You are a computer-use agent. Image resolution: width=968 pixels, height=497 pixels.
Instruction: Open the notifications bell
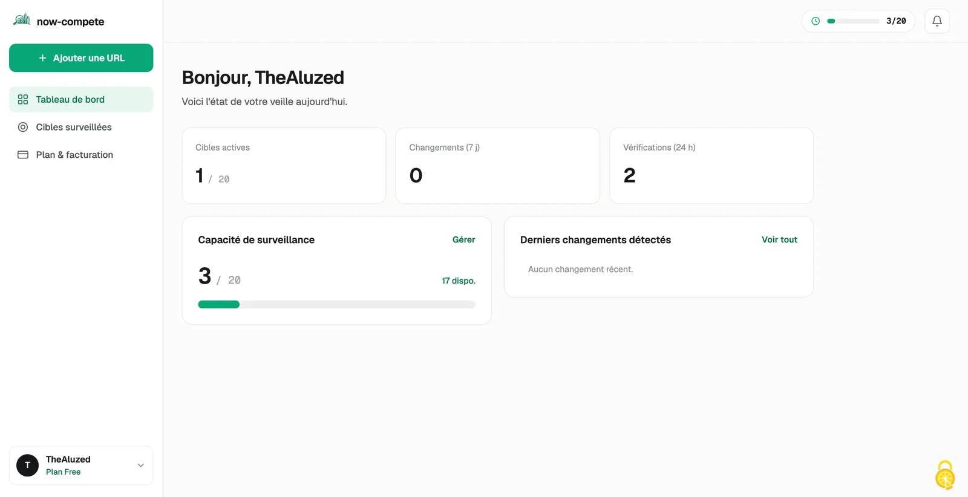click(937, 21)
